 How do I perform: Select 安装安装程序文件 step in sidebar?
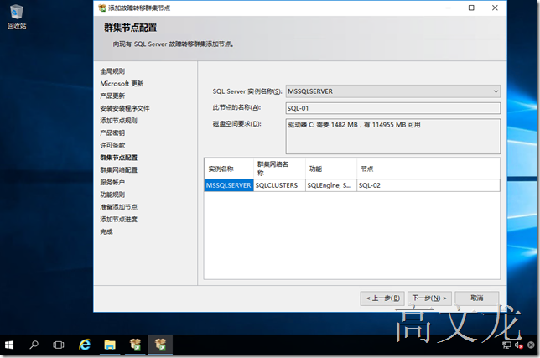[x=125, y=108]
